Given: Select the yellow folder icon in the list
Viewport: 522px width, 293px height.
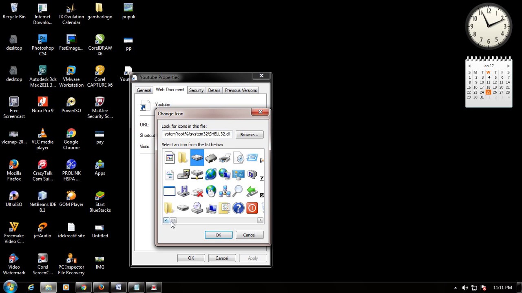Looking at the screenshot, I should [x=183, y=157].
